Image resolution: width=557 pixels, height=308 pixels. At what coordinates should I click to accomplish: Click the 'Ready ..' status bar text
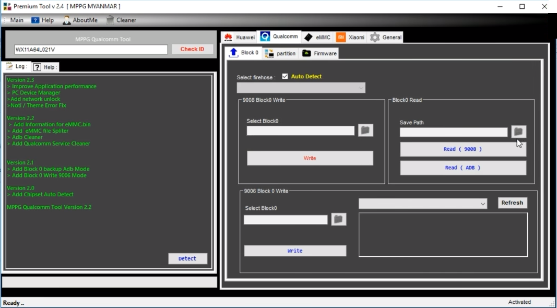(14, 303)
